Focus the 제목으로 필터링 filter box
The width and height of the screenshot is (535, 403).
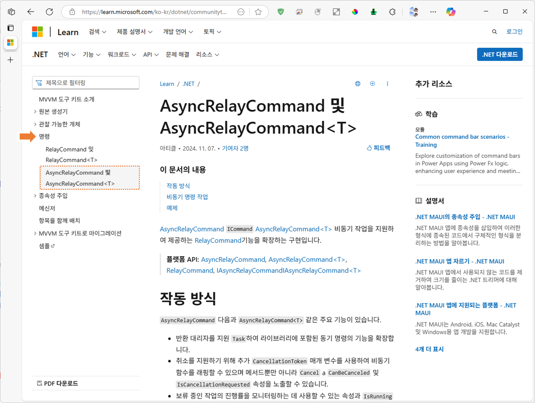pos(86,83)
